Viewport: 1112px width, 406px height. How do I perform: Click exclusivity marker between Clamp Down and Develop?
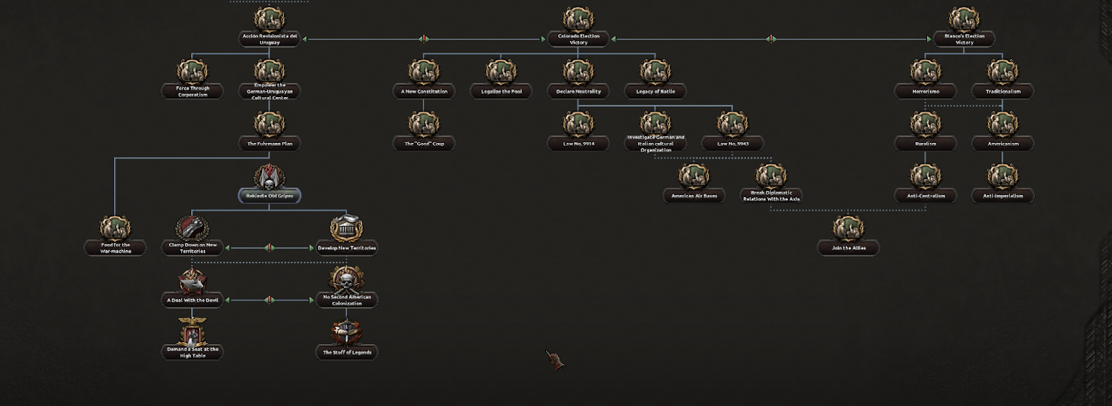(x=270, y=248)
